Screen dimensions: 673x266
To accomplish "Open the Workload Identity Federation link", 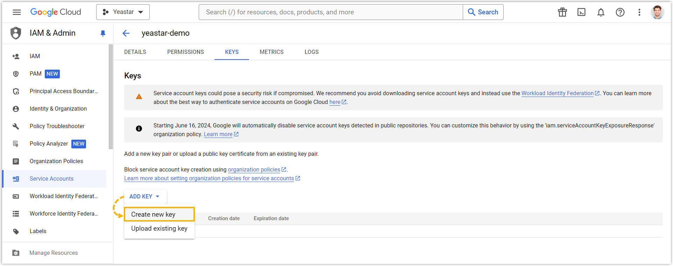I will tap(557, 93).
